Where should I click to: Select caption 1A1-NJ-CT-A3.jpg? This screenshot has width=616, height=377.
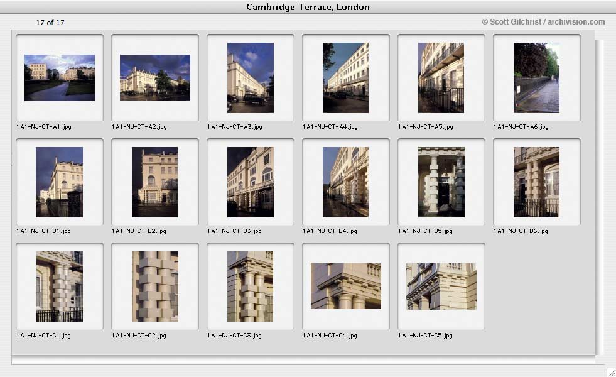point(235,127)
